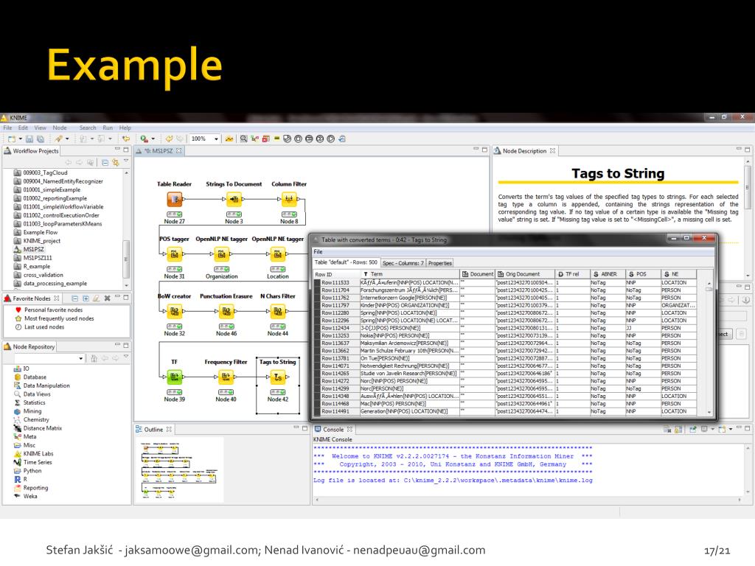Image resolution: width=755 pixels, height=566 pixels.
Task: Open the File menu in KNIME
Action: 7,128
